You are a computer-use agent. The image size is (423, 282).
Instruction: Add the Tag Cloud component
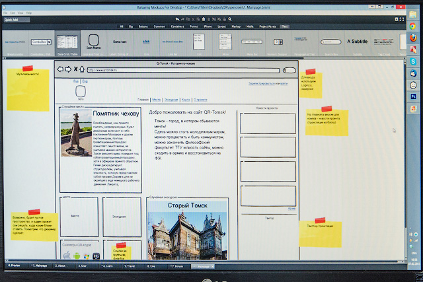tap(383, 43)
